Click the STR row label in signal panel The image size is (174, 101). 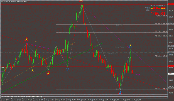point(148,9)
